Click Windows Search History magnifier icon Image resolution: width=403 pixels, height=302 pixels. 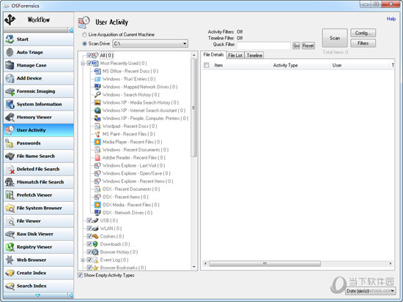pyautogui.click(x=97, y=94)
